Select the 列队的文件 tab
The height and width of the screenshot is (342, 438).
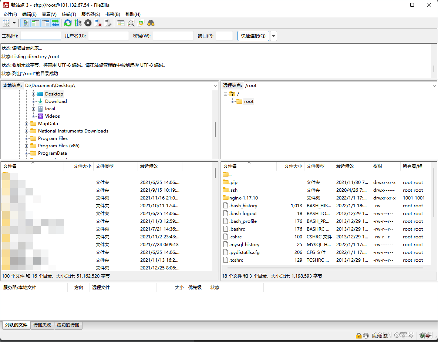[x=16, y=325]
